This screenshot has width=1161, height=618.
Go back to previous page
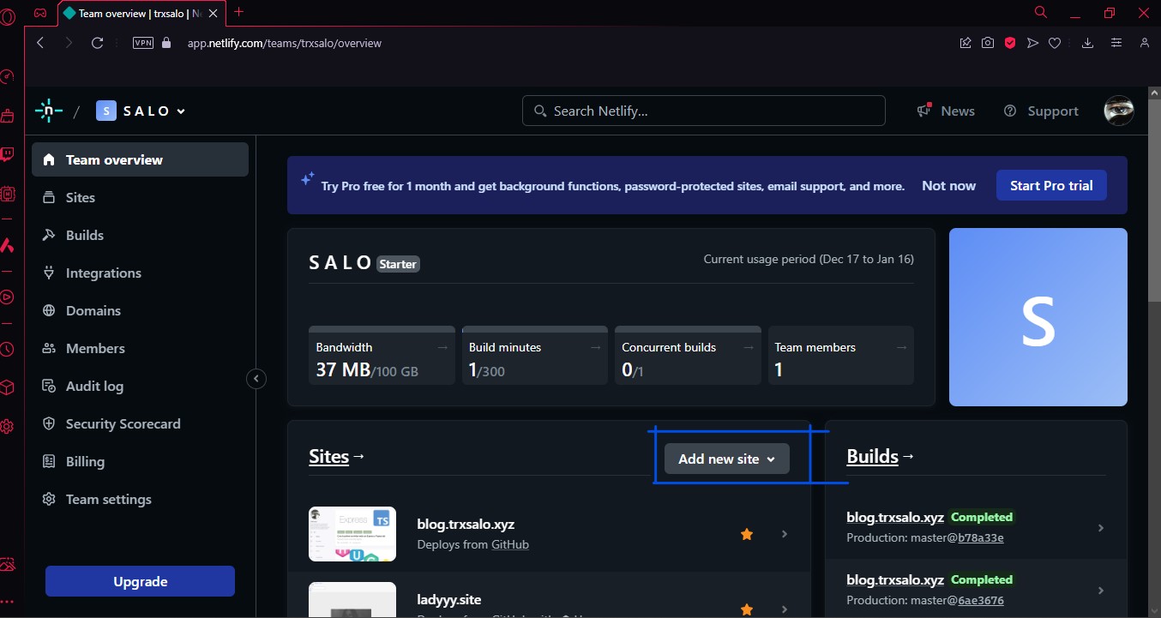(40, 43)
